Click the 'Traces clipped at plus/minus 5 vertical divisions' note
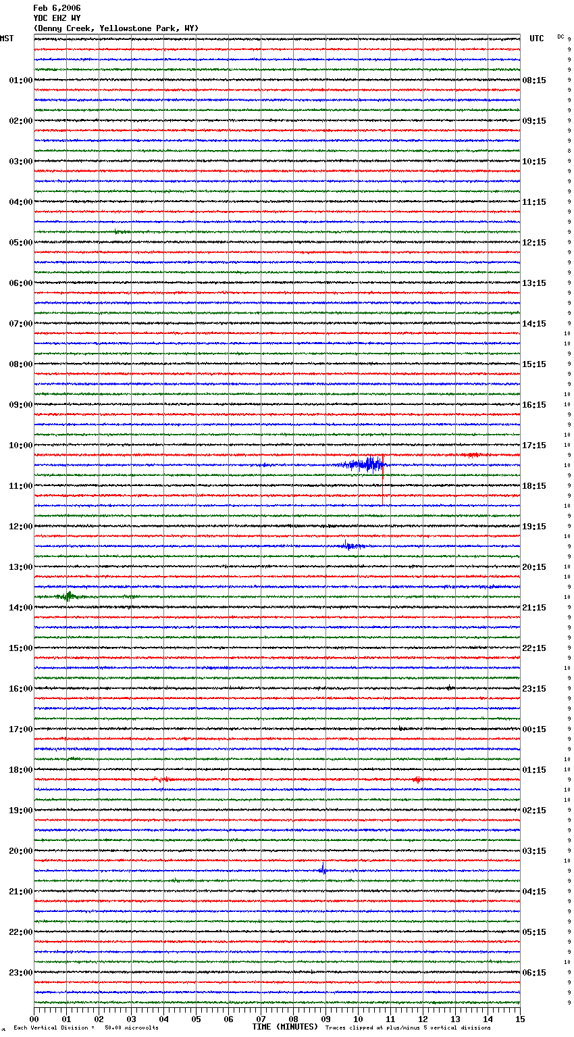 click(x=409, y=1028)
